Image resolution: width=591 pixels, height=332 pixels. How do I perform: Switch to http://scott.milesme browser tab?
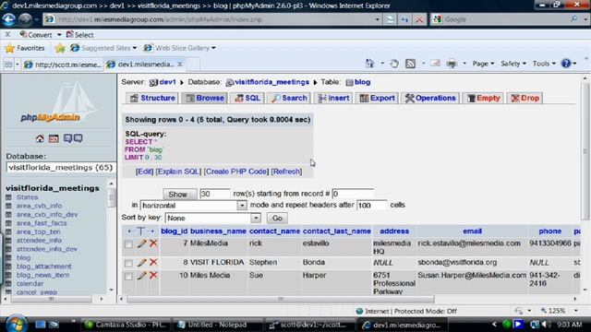pos(63,65)
